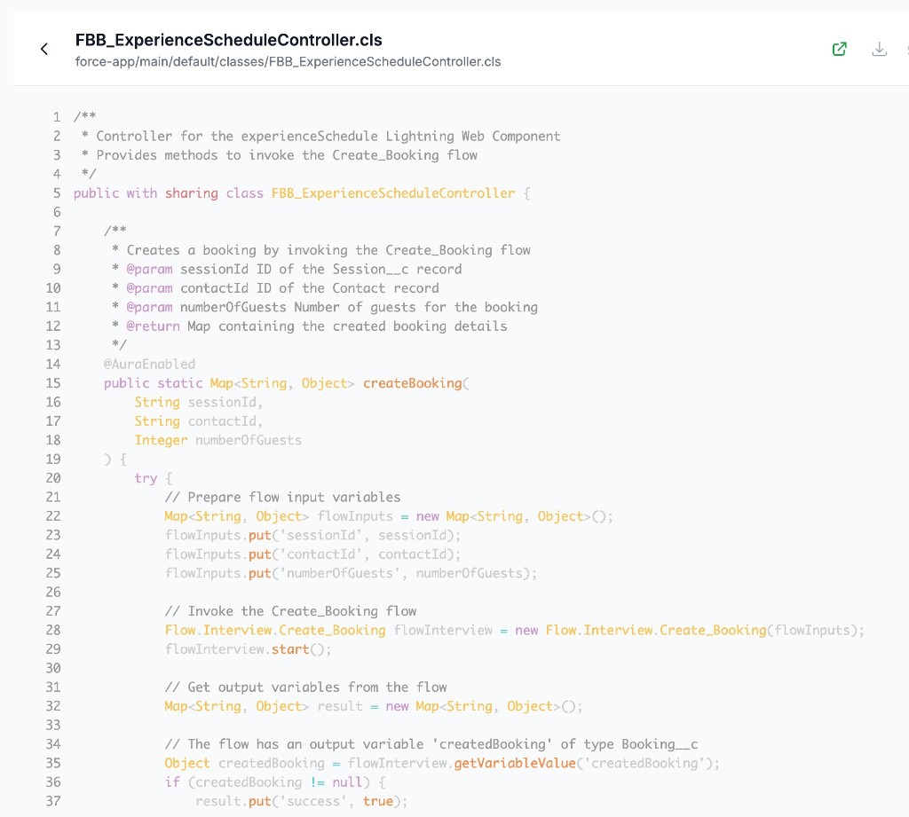Click line number 37

coord(53,801)
